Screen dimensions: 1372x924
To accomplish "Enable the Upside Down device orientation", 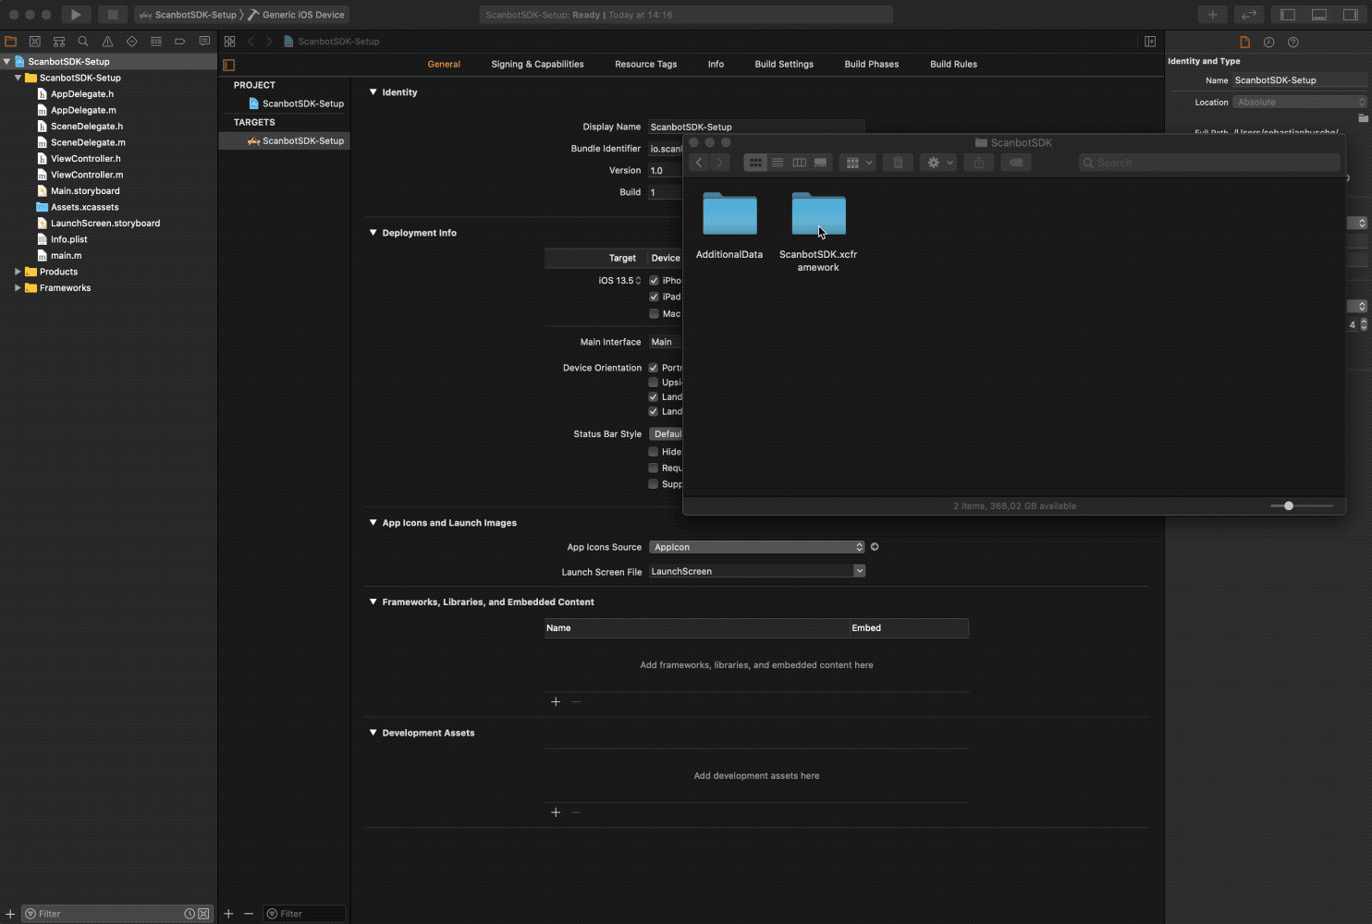I will tap(654, 382).
